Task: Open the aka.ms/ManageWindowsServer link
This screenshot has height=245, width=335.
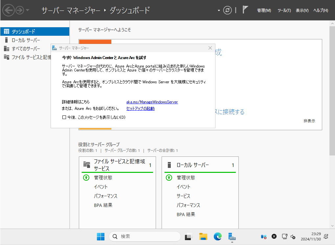Action: (152, 102)
